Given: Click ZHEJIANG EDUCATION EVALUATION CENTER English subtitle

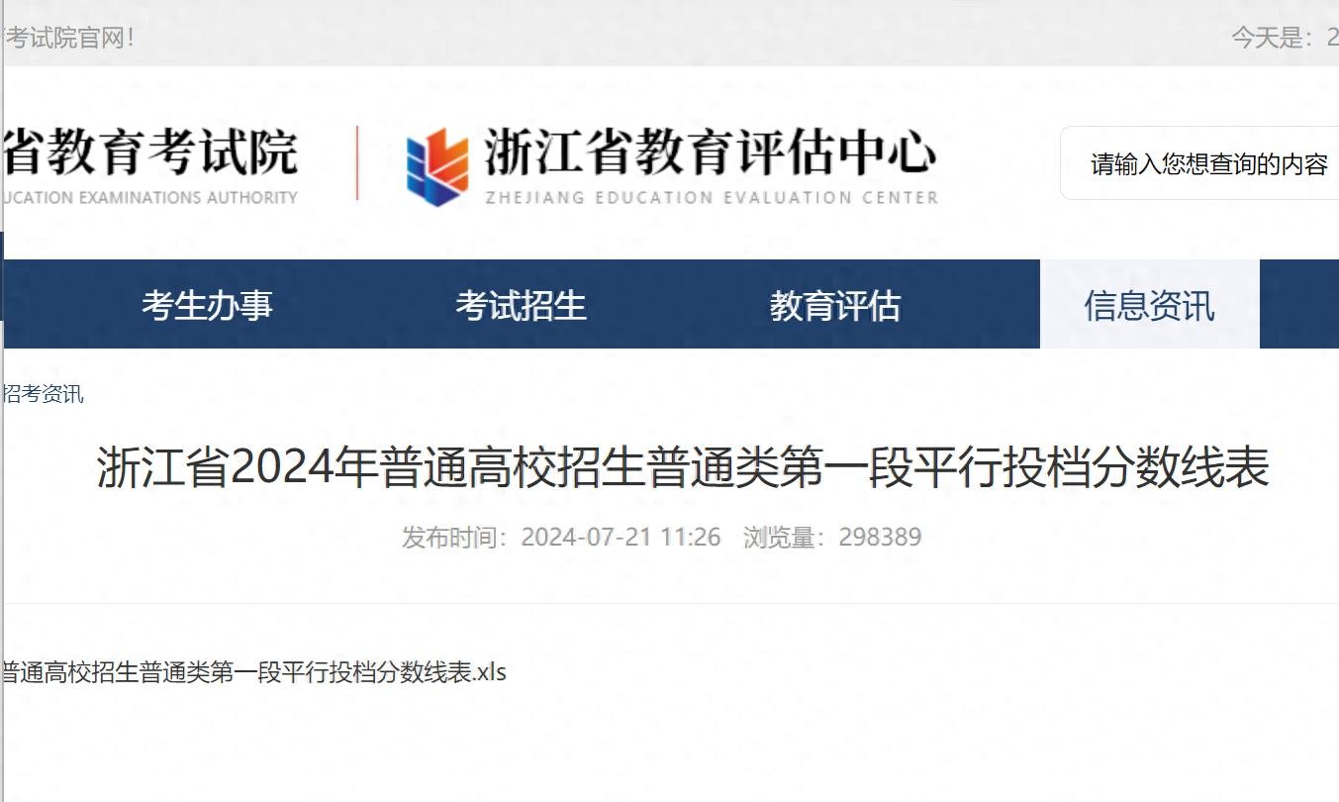Looking at the screenshot, I should tap(712, 197).
